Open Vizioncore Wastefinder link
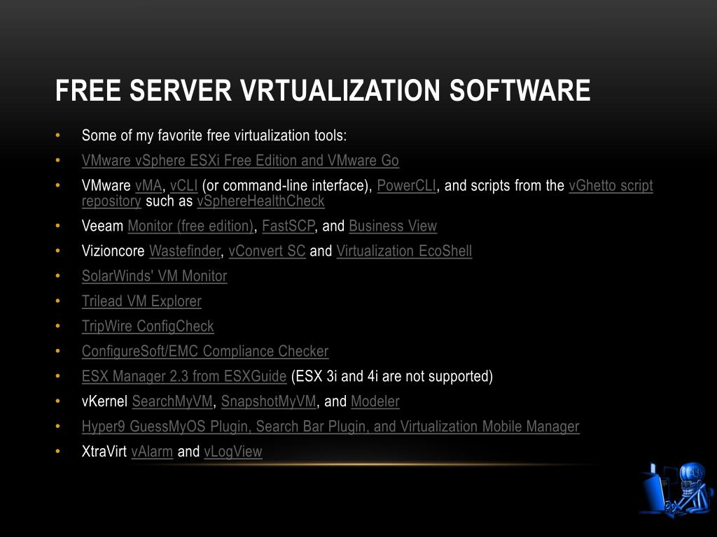717x537 pixels. point(185,251)
